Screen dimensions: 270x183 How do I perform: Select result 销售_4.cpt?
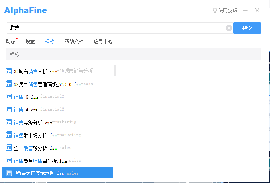click(57, 109)
